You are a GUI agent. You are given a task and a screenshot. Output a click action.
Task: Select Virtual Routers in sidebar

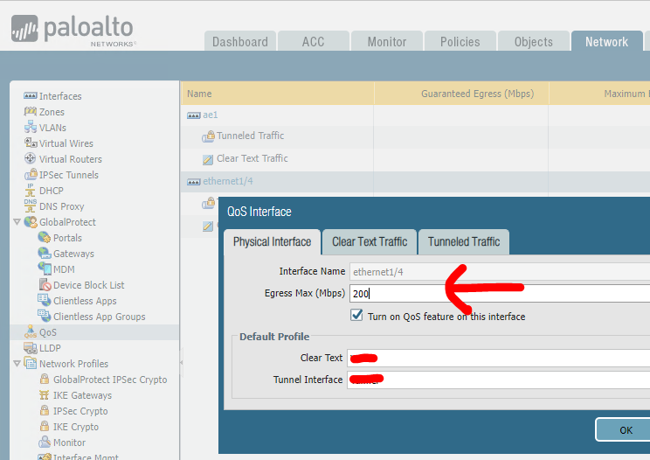[71, 159]
